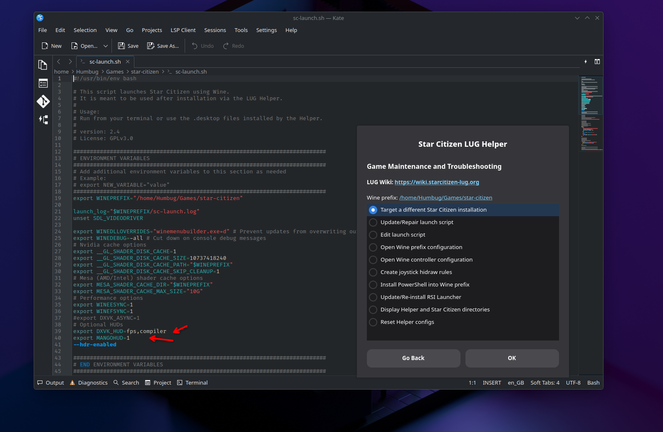Click the quick open lightning icon
Screen dimensions: 663x432
(x=586, y=62)
